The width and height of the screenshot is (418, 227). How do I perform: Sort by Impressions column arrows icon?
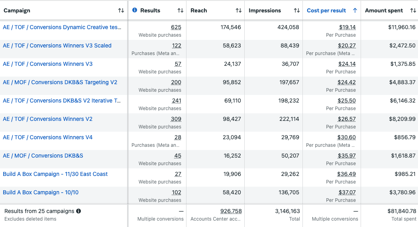pyautogui.click(x=297, y=10)
